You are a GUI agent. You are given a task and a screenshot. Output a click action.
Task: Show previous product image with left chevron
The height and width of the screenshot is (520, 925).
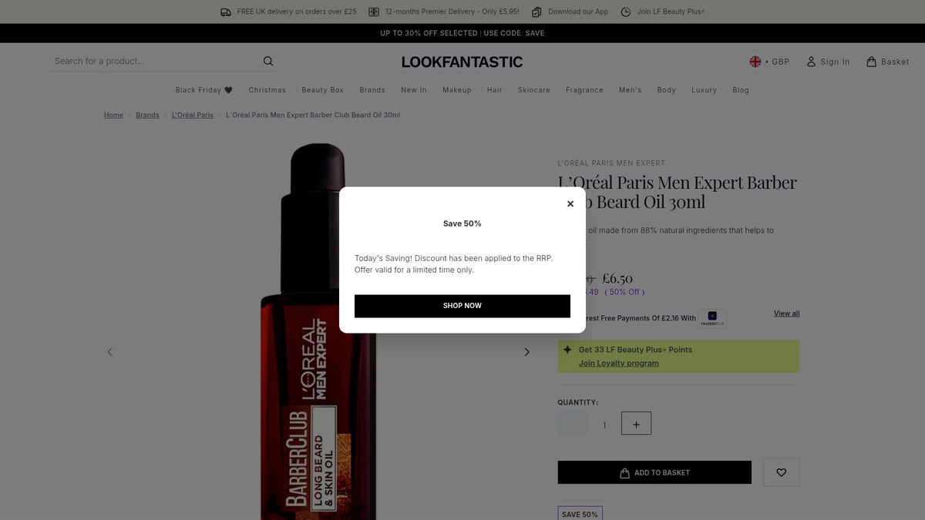(109, 351)
